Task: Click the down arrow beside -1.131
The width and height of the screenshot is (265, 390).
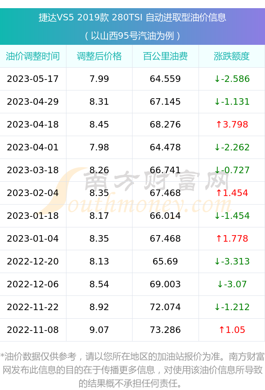Action: (217, 102)
